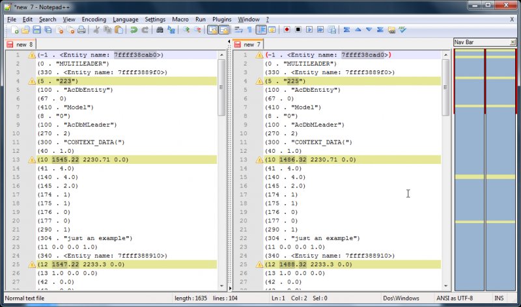Start macro recording with the red dot
Image resolution: width=521 pixels, height=307 pixels.
click(287, 29)
